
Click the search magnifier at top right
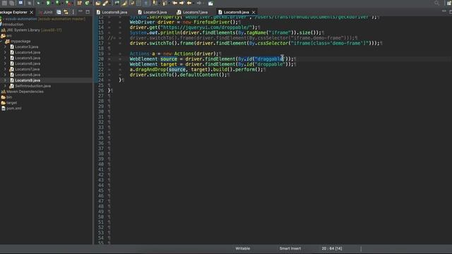(436, 3)
